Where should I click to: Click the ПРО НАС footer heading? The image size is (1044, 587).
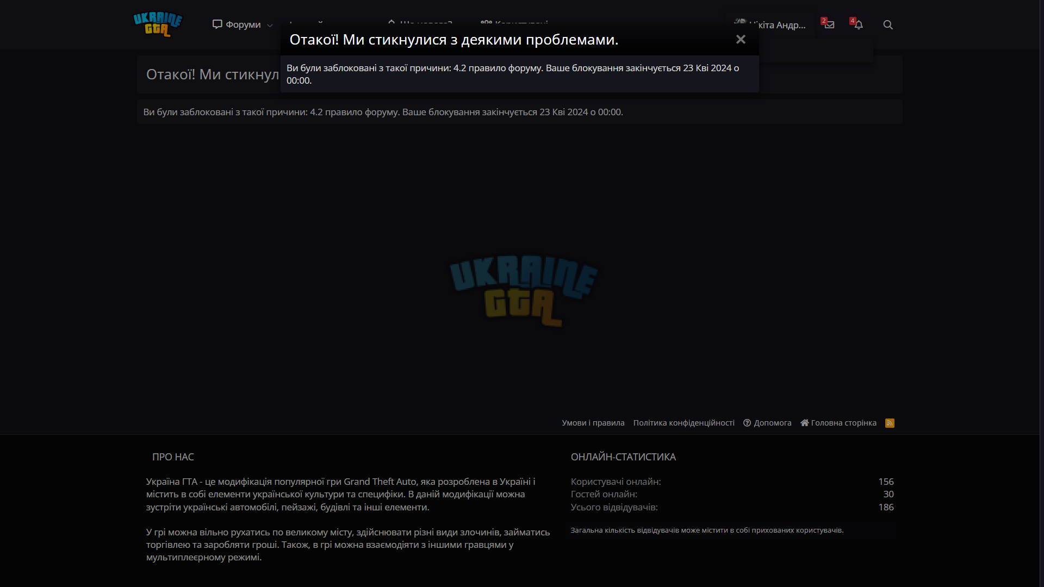pos(173,457)
